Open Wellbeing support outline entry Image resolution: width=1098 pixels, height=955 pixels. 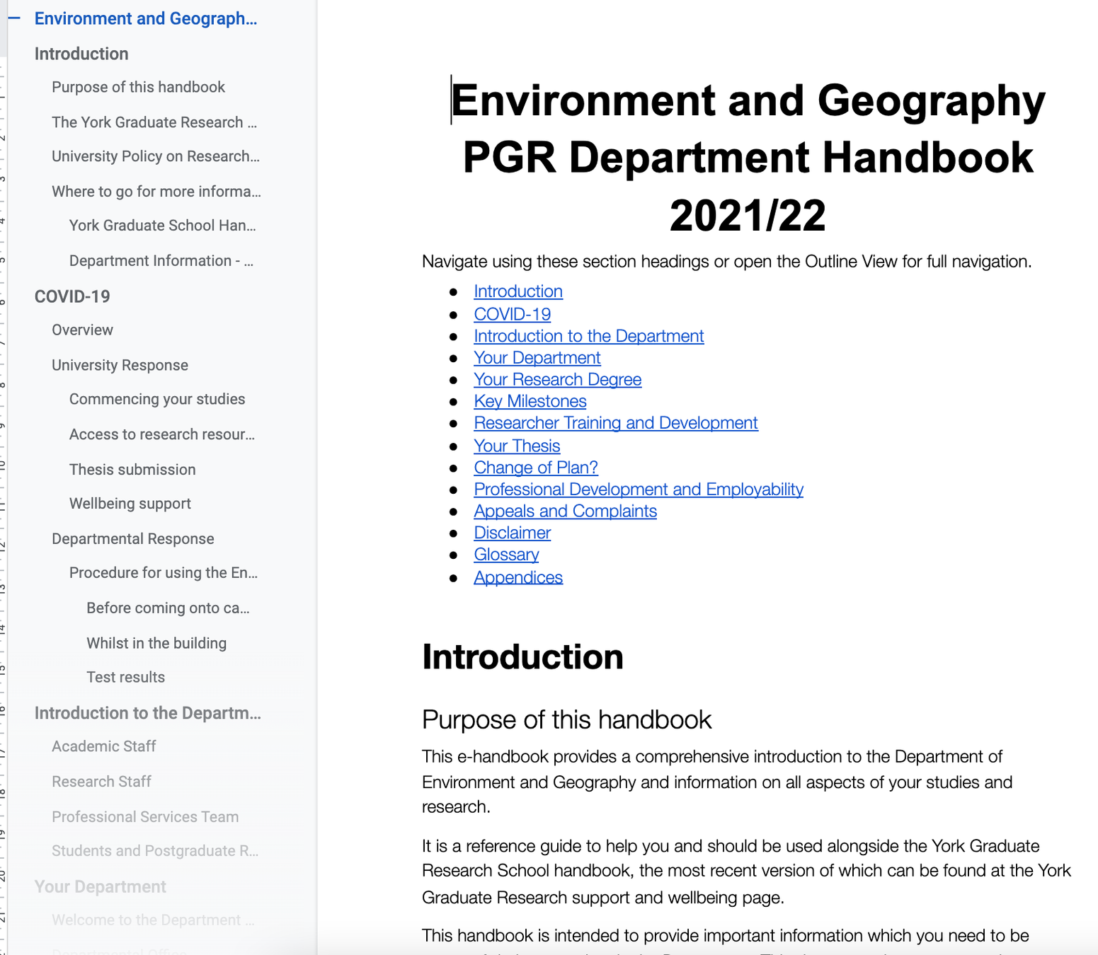click(130, 504)
